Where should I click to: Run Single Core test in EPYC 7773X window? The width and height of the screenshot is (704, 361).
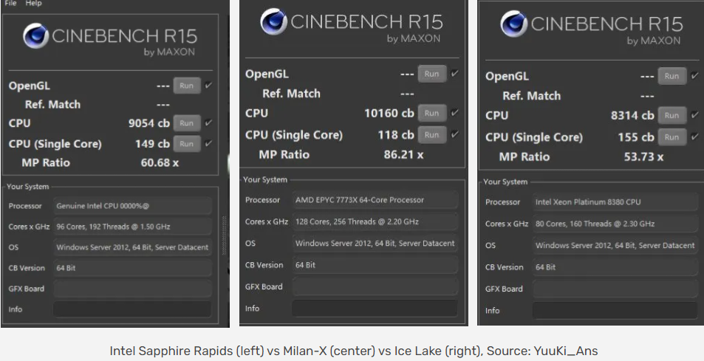pyautogui.click(x=432, y=134)
